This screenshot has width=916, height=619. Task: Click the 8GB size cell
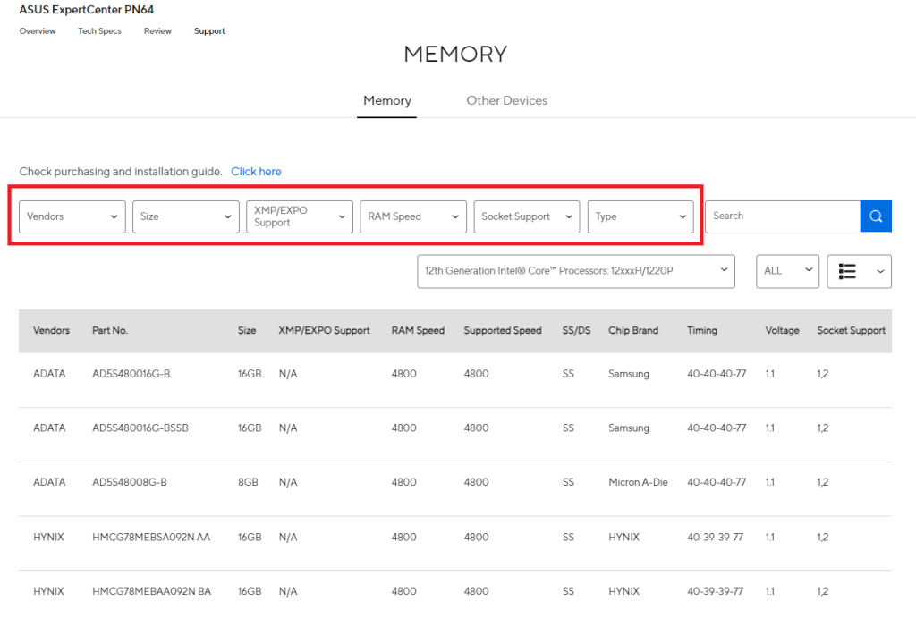(249, 482)
